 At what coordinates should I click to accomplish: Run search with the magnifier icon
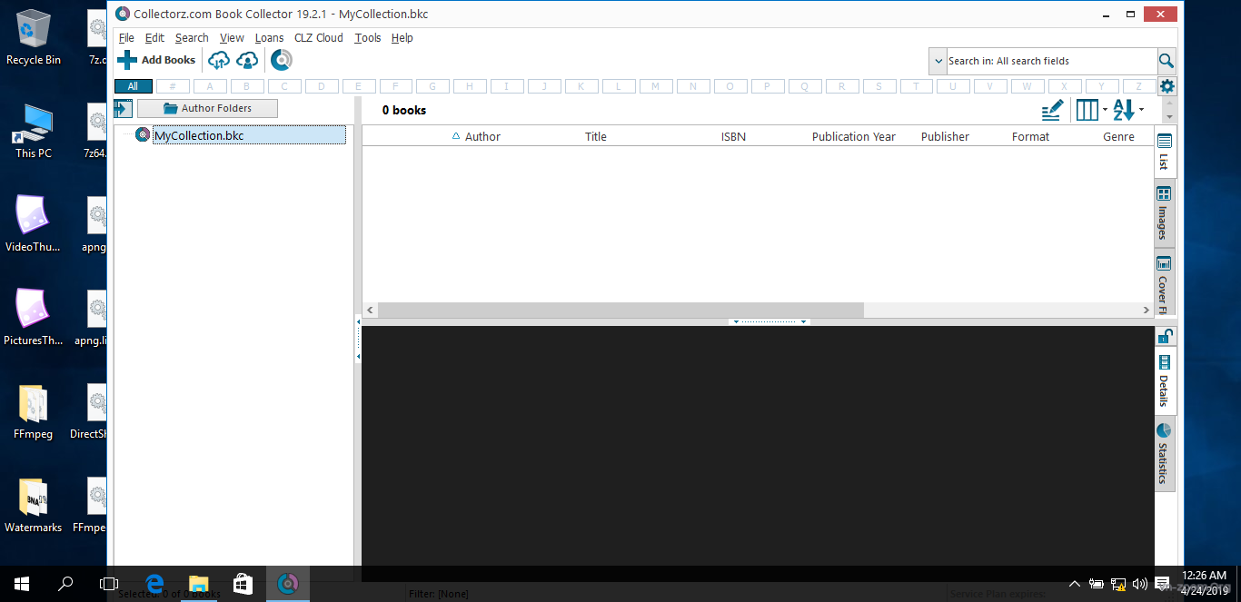click(x=1167, y=61)
